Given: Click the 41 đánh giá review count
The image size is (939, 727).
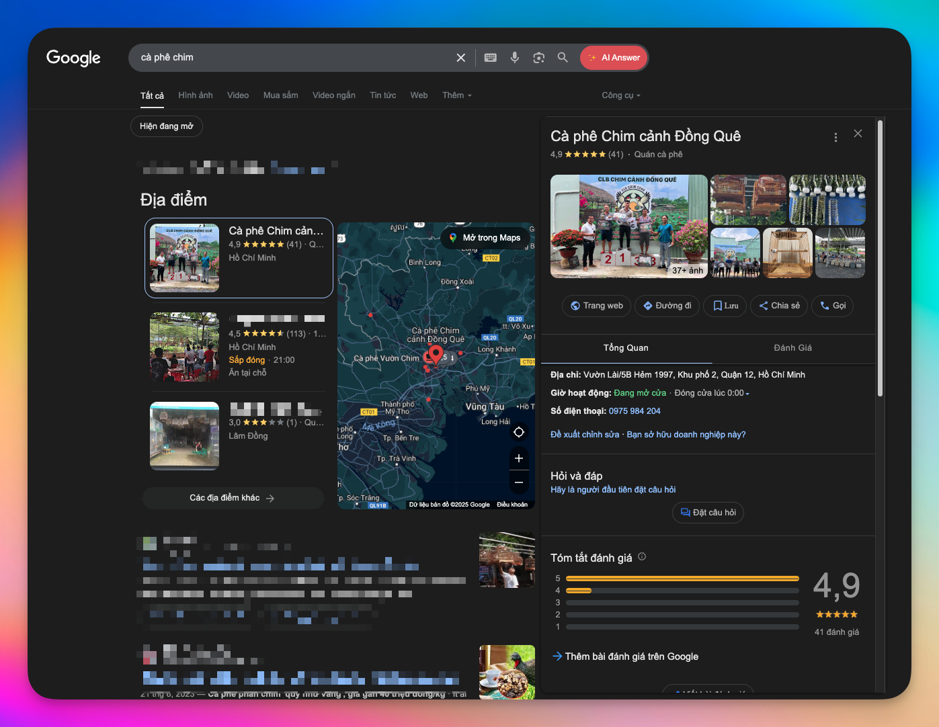Looking at the screenshot, I should tap(836, 632).
